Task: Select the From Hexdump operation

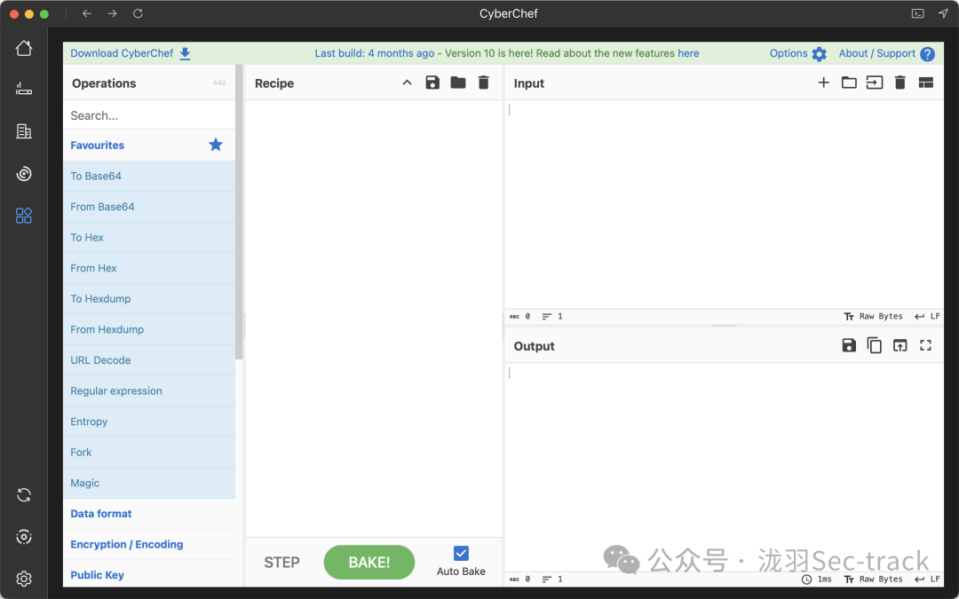Action: [149, 329]
